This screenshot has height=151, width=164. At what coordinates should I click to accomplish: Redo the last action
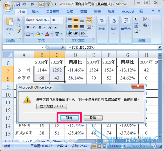coord(32,4)
